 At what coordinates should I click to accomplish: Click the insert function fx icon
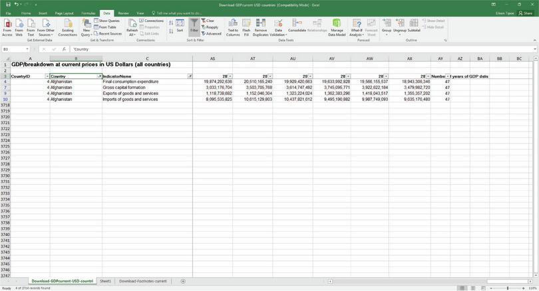64,49
